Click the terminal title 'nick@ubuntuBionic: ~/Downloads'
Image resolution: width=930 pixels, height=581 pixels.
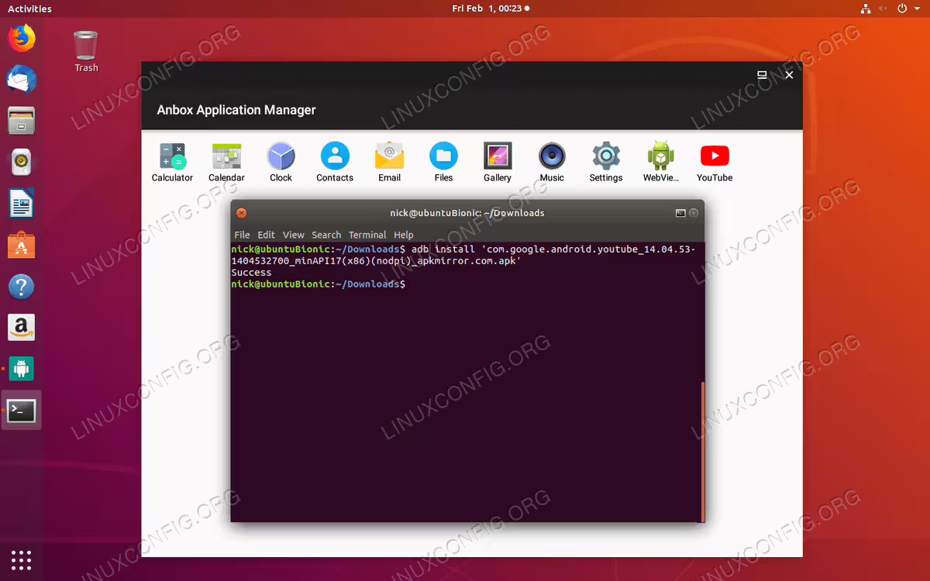(x=467, y=213)
